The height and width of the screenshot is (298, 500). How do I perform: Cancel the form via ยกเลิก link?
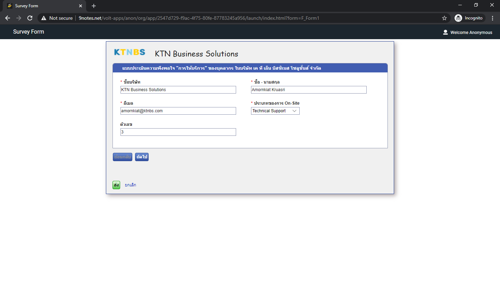click(x=131, y=185)
